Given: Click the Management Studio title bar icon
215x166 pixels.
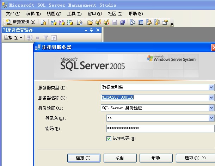Looking at the screenshot, I should [x=5, y=5].
